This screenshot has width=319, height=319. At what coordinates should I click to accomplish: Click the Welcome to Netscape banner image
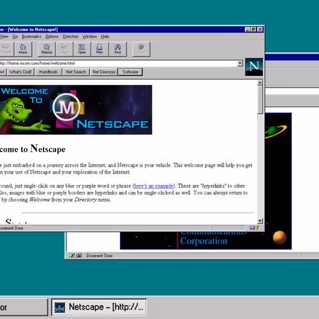(76, 110)
